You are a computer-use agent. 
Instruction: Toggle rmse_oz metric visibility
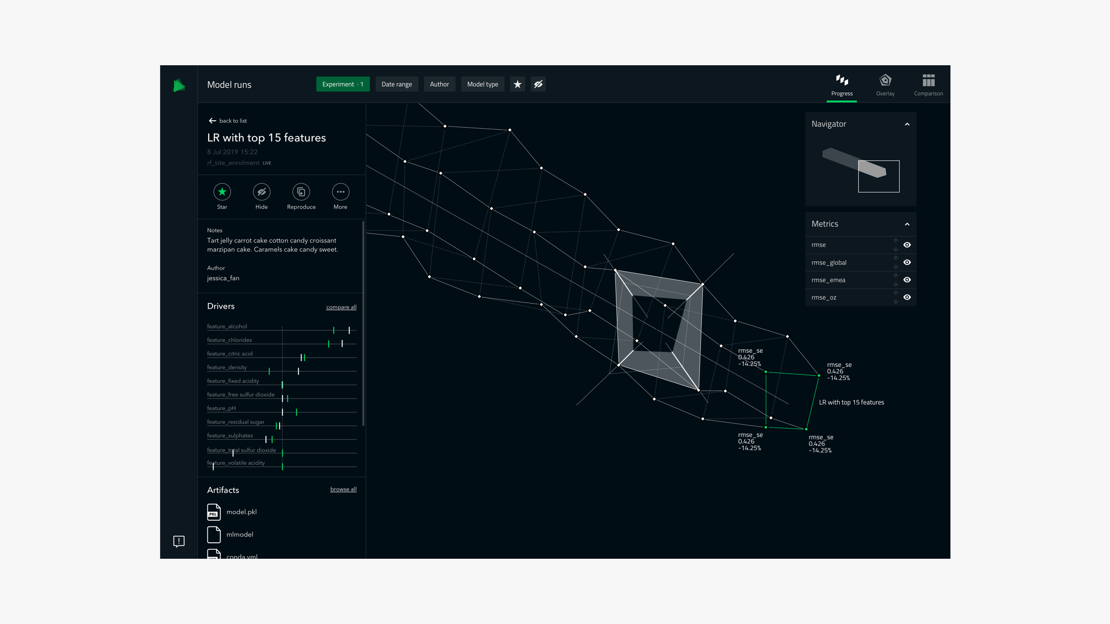coord(907,297)
